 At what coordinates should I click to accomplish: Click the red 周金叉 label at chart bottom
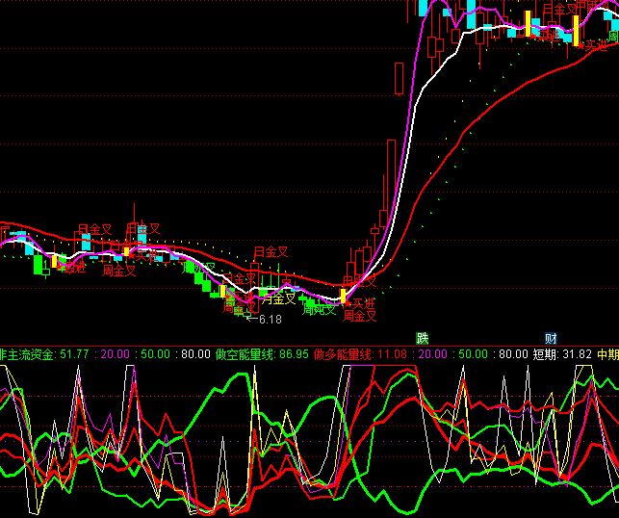point(359,315)
